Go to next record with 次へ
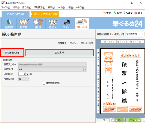 pyautogui.click(x=133, y=120)
